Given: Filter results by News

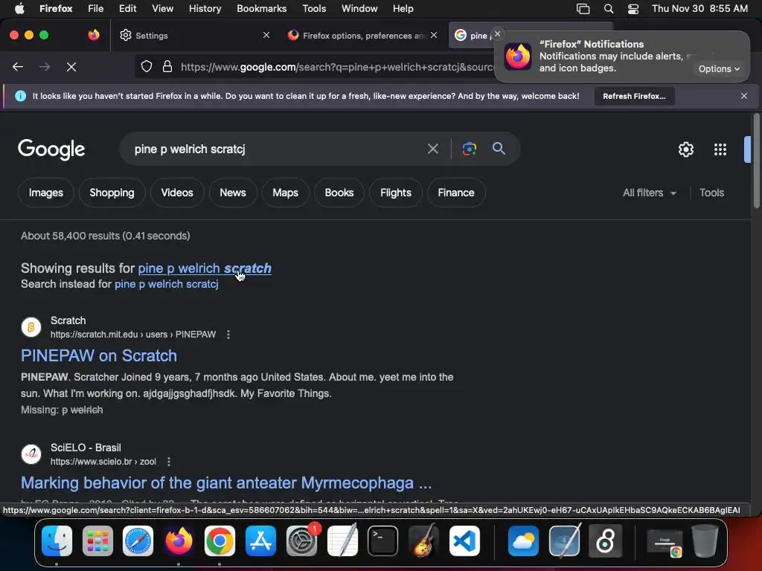Looking at the screenshot, I should pyautogui.click(x=233, y=193).
